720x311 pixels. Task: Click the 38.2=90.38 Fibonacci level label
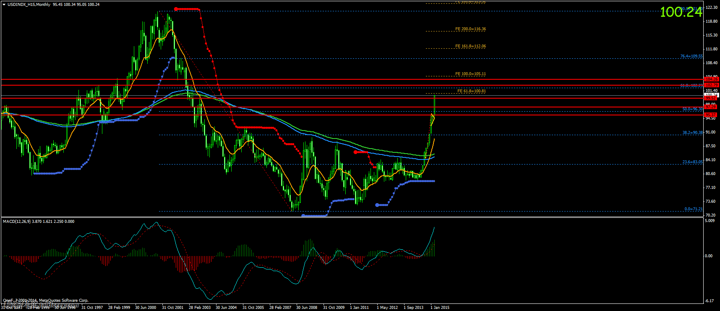point(692,133)
